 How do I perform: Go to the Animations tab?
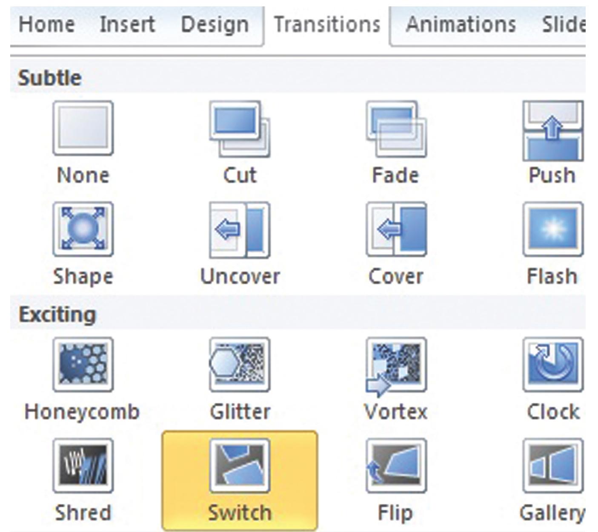coord(461,24)
